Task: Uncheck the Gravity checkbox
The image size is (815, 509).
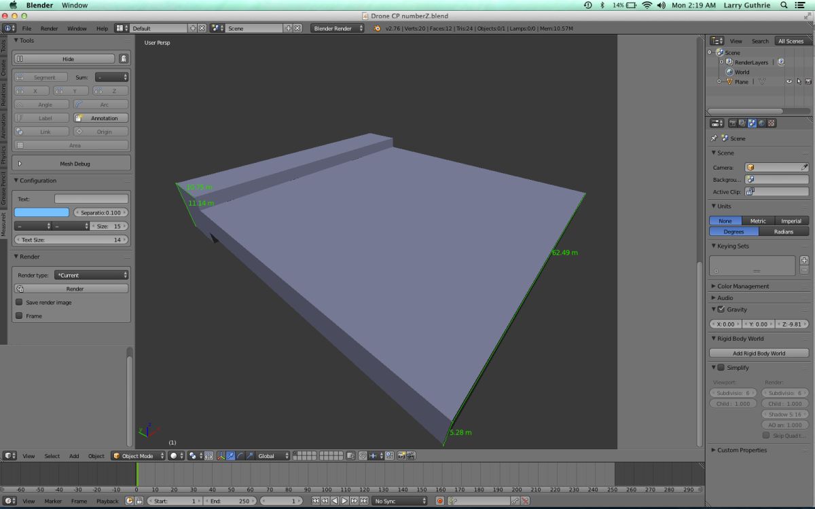Action: 721,309
